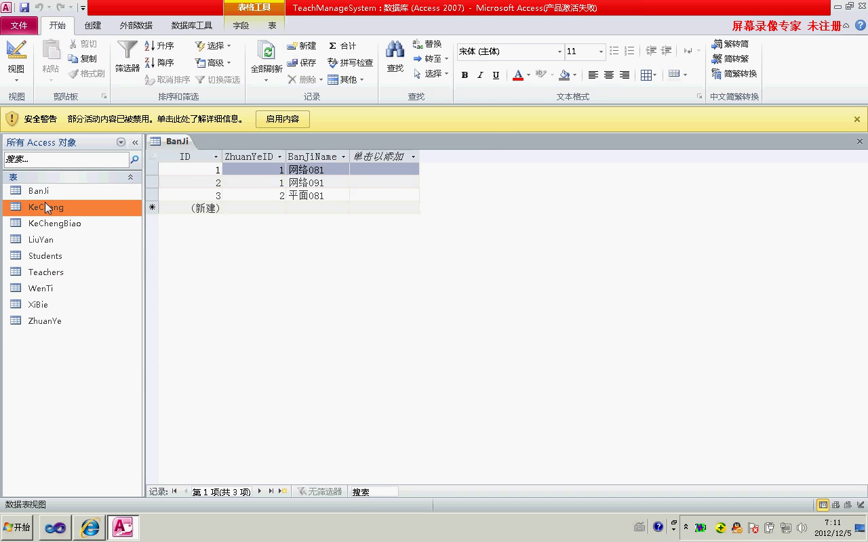
Task: Save the record with 保存
Action: coord(302,62)
